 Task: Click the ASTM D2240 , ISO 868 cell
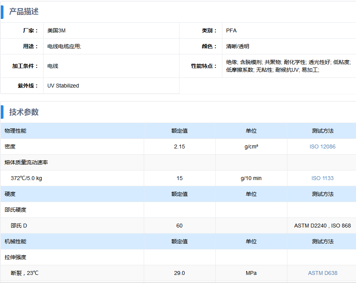point(322,226)
